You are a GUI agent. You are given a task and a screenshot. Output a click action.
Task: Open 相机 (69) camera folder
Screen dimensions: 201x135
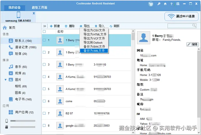21,86
